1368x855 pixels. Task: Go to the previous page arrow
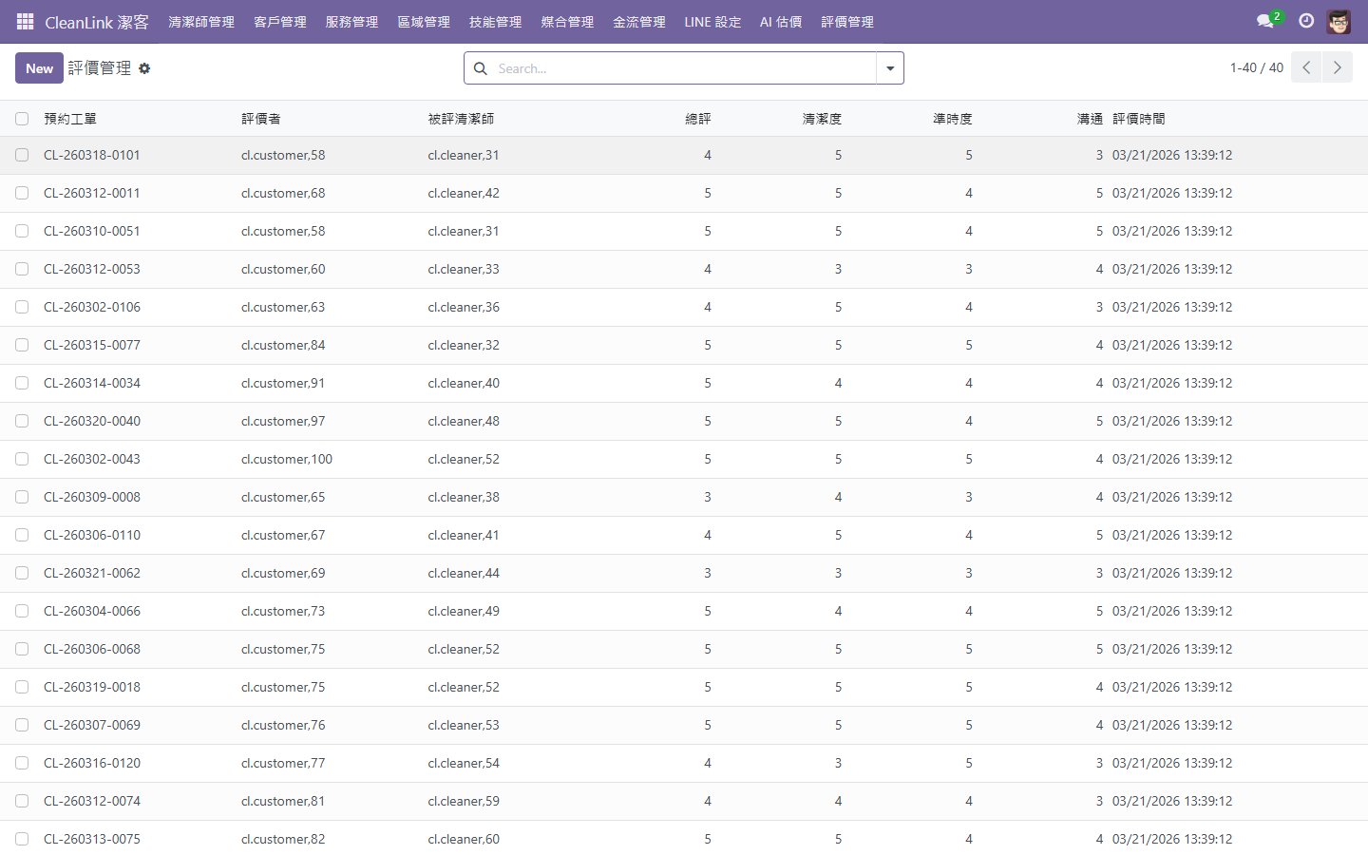point(1306,67)
